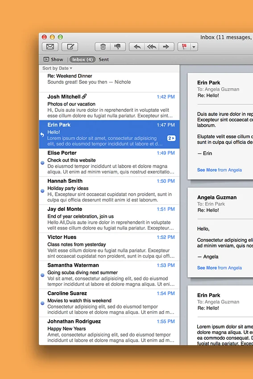The image size is (253, 379).
Task: Open Samantha Waterman's scuba diving email
Action: point(109,275)
